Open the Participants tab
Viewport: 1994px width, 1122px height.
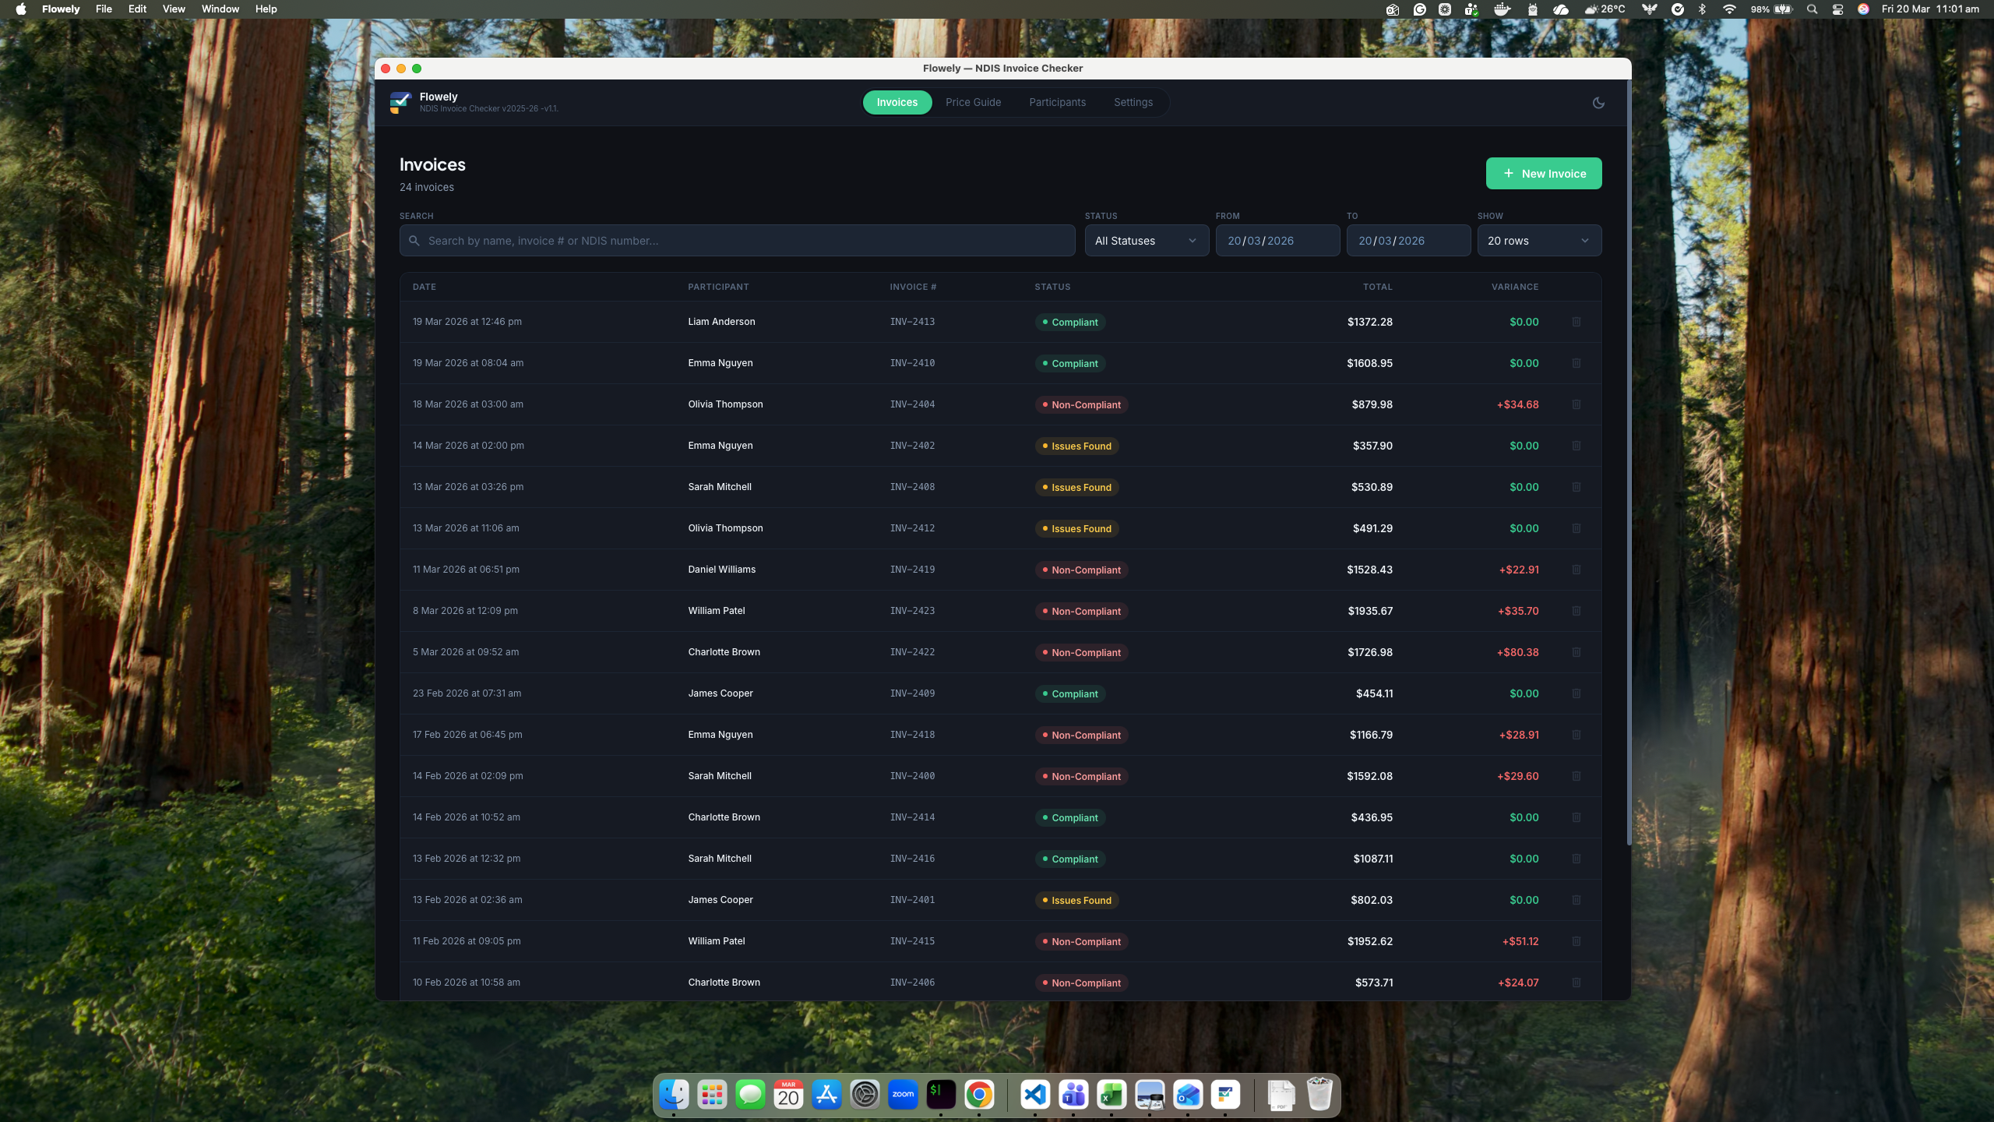[1057, 102]
